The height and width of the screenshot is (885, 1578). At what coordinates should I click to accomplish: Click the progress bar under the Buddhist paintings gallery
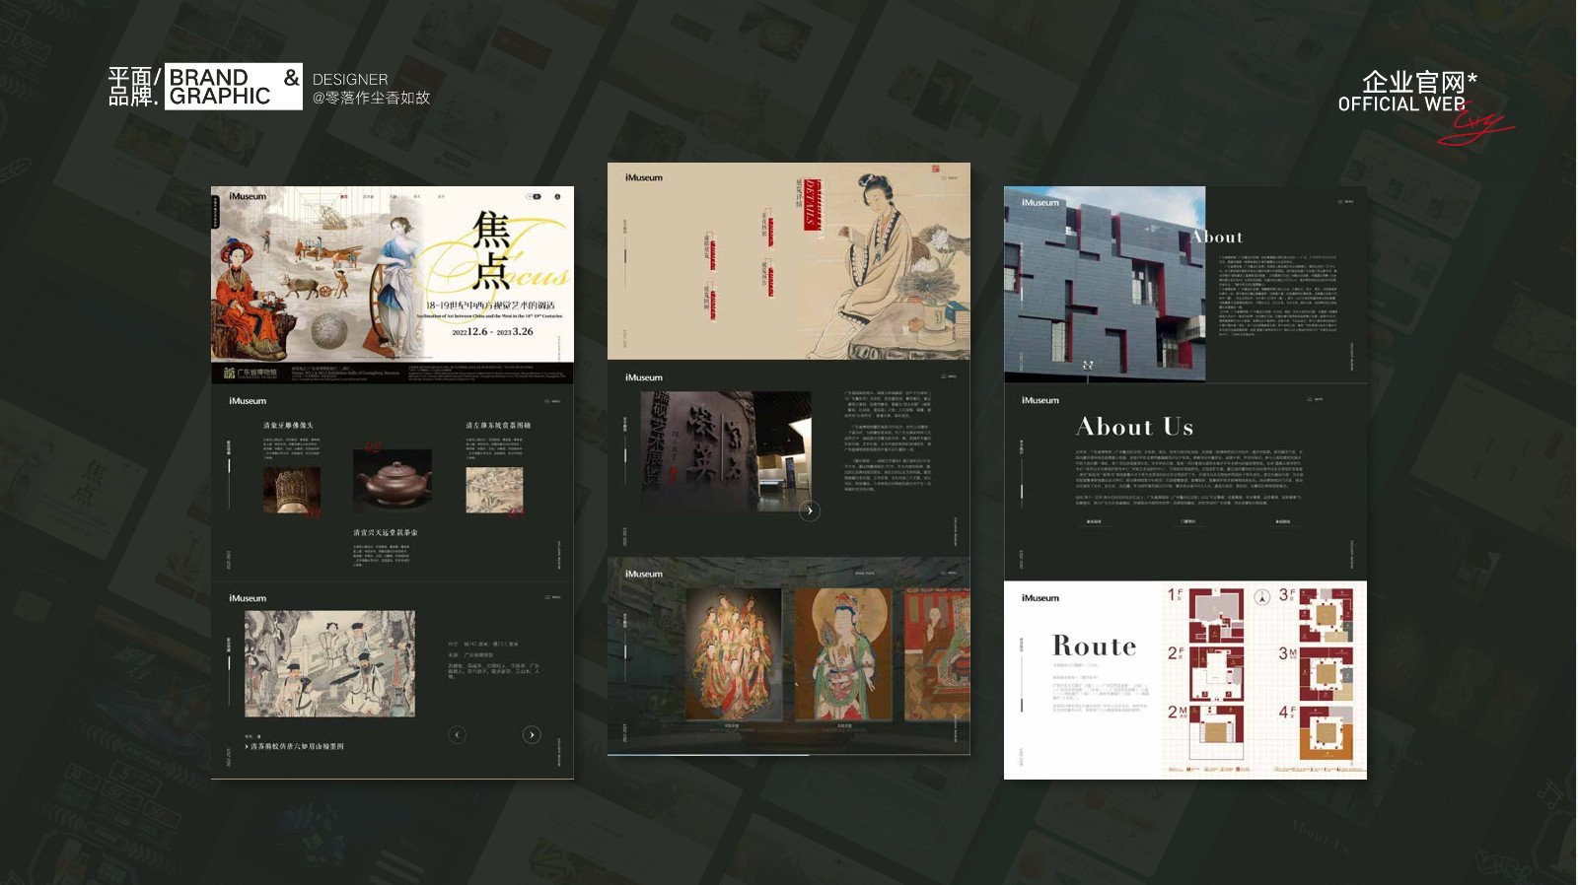point(708,755)
